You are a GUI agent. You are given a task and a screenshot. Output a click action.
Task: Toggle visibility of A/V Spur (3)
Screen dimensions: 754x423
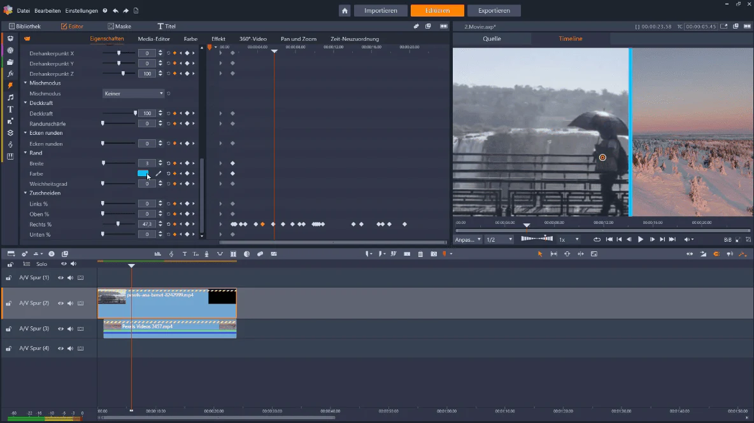tap(60, 329)
